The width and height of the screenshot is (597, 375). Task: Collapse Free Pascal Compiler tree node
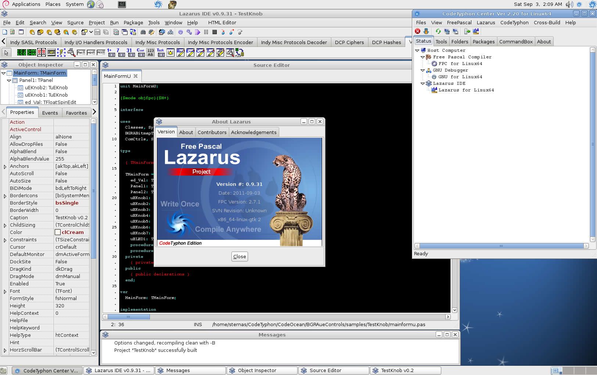click(x=423, y=57)
